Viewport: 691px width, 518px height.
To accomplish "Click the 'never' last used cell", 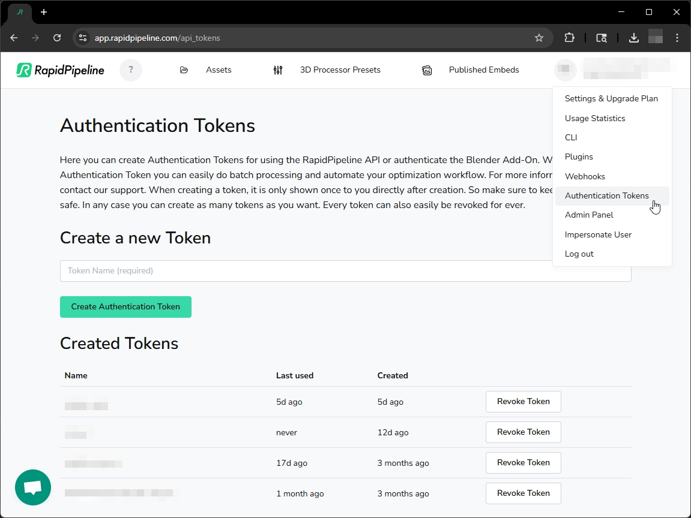I will tap(286, 433).
